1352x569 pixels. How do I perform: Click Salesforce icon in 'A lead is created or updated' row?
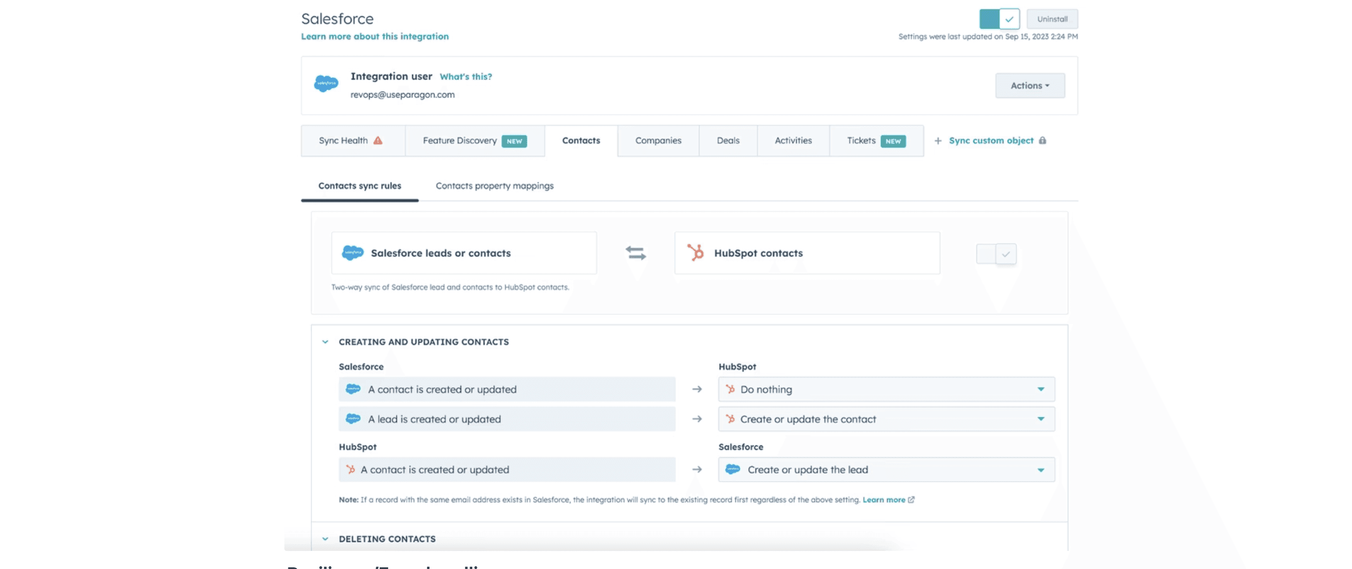pos(353,419)
